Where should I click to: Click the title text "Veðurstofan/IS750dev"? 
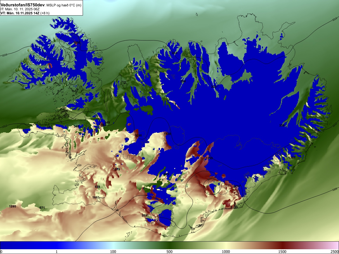[x=23, y=5]
